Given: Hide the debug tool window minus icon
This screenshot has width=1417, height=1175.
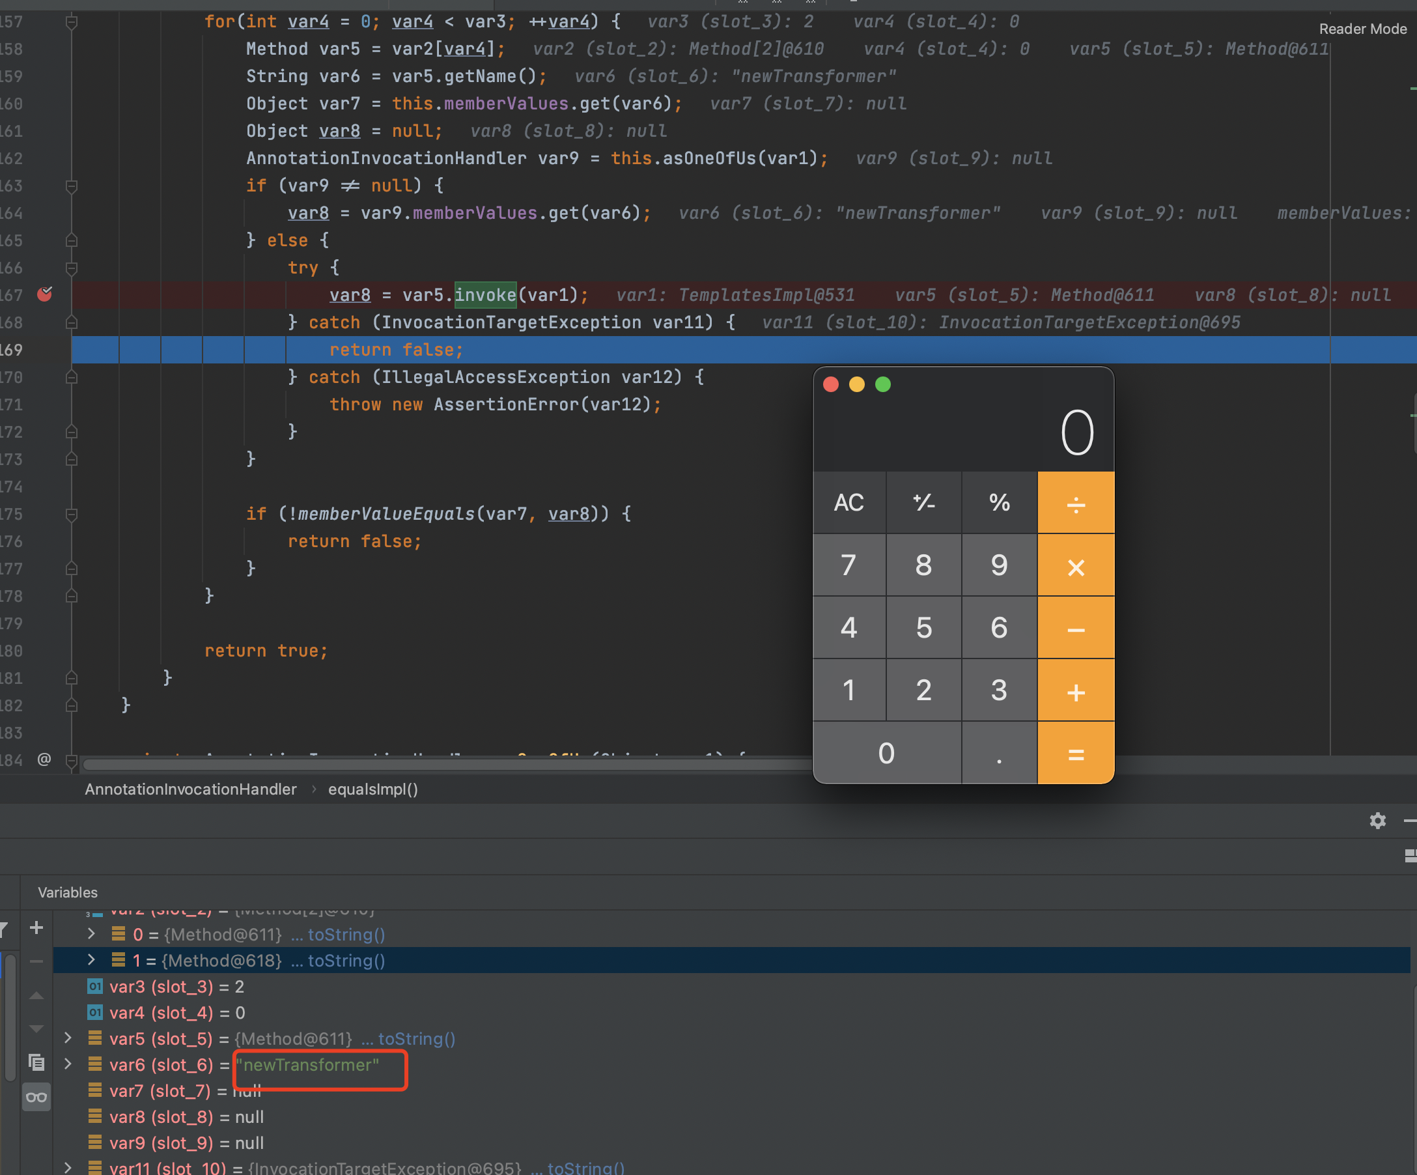Looking at the screenshot, I should pyautogui.click(x=1410, y=821).
